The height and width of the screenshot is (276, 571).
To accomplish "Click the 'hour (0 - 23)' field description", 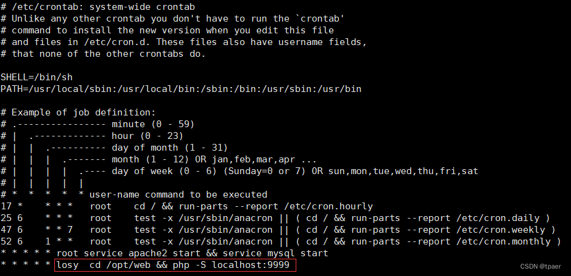I will (x=148, y=136).
